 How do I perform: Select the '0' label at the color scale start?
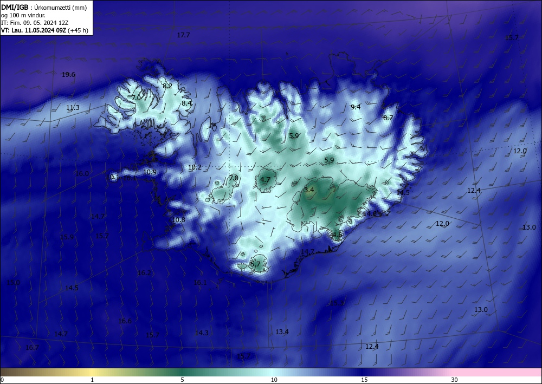pos(2,380)
